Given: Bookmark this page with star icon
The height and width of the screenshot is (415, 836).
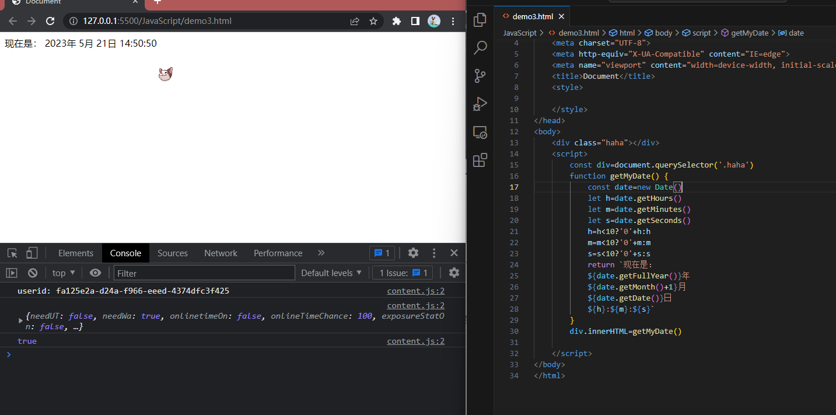Looking at the screenshot, I should (373, 21).
